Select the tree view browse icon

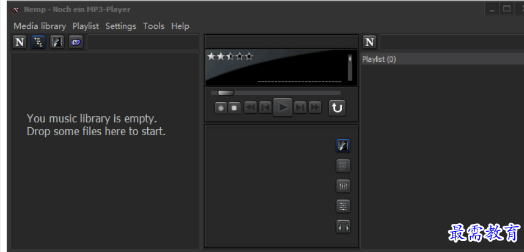coord(38,42)
